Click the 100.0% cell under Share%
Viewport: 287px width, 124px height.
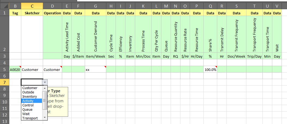point(210,69)
